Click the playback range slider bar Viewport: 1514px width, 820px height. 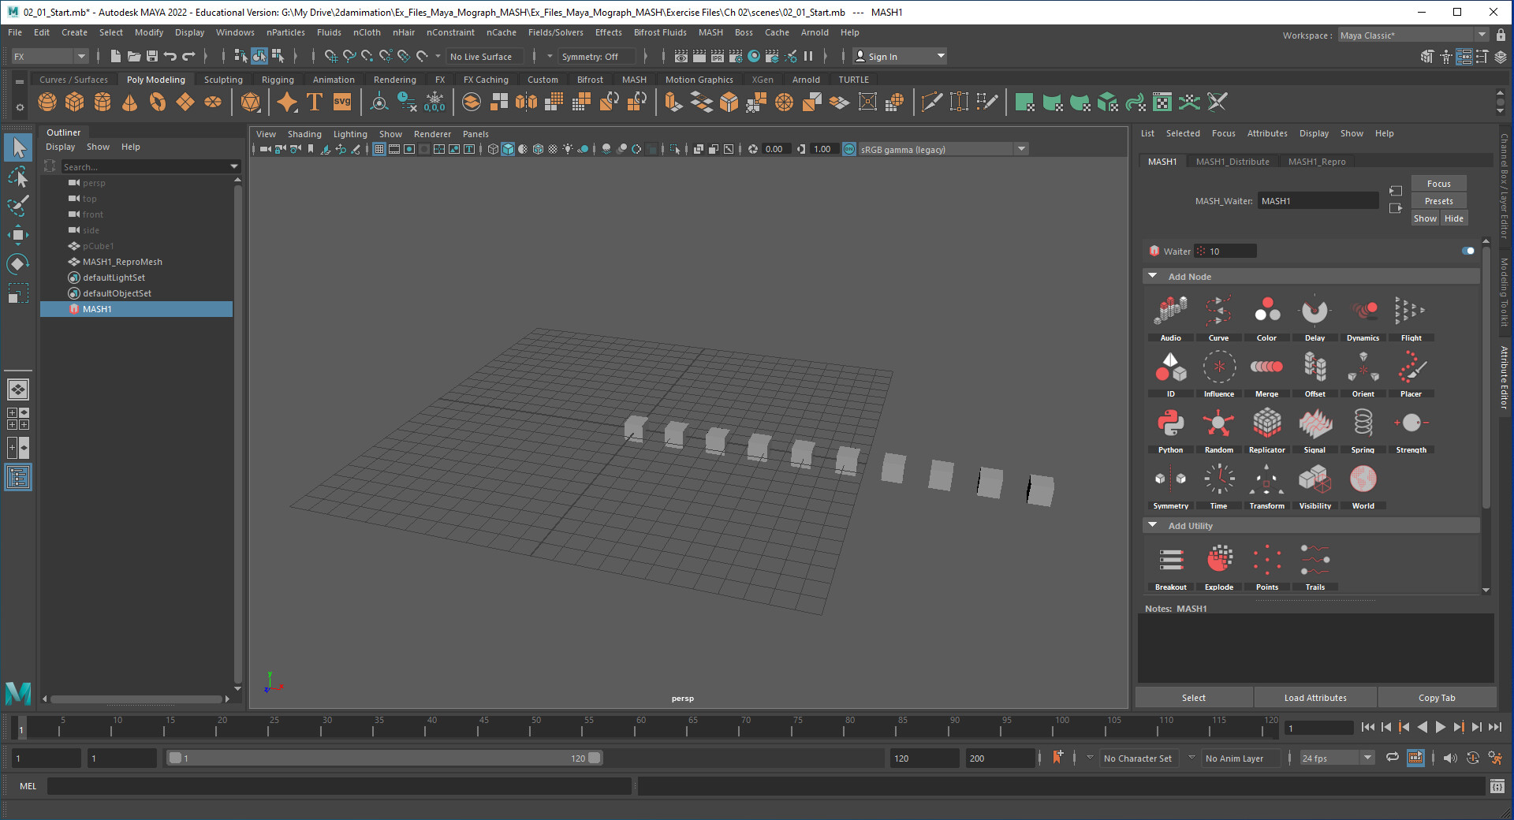point(384,758)
